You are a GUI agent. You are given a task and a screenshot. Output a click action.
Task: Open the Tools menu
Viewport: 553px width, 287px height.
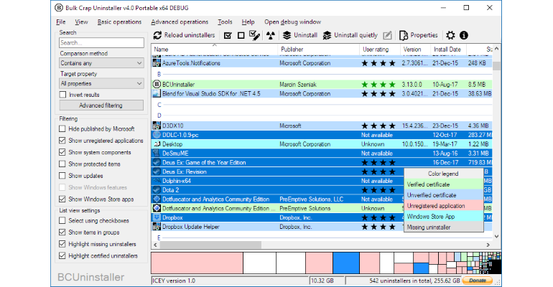point(225,22)
